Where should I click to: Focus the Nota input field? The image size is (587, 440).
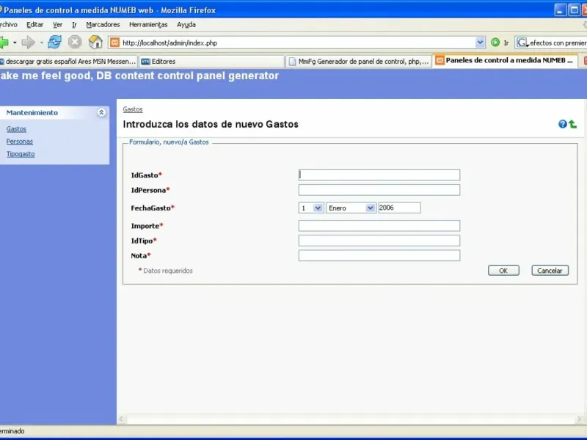tap(379, 255)
